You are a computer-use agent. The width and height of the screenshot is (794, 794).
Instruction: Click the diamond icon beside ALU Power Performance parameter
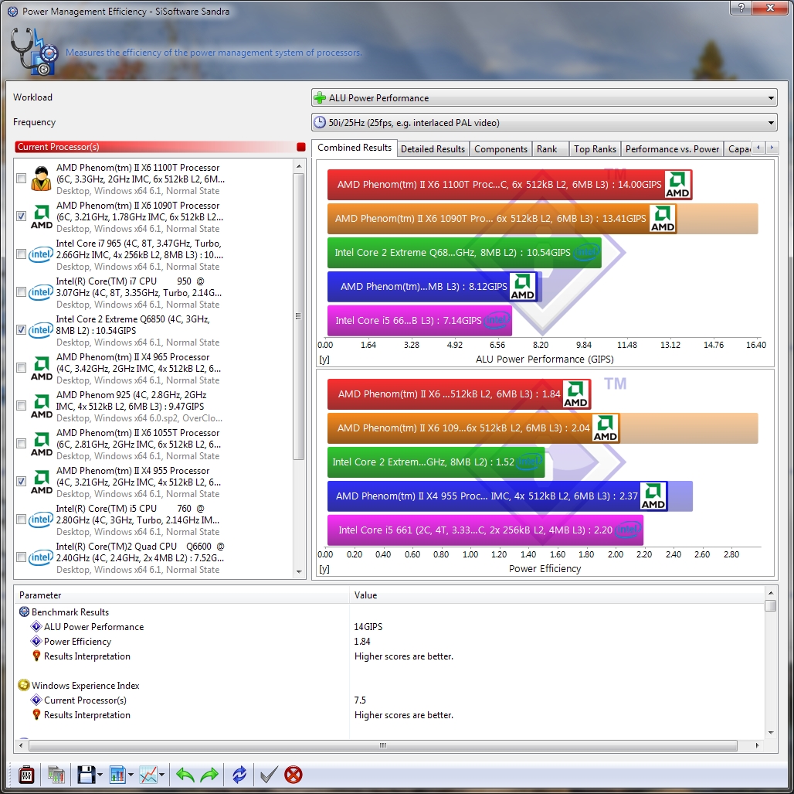click(x=36, y=626)
